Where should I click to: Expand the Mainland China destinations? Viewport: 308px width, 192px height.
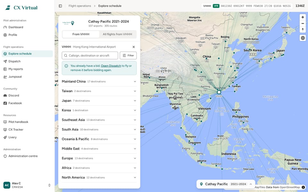pyautogui.click(x=99, y=82)
